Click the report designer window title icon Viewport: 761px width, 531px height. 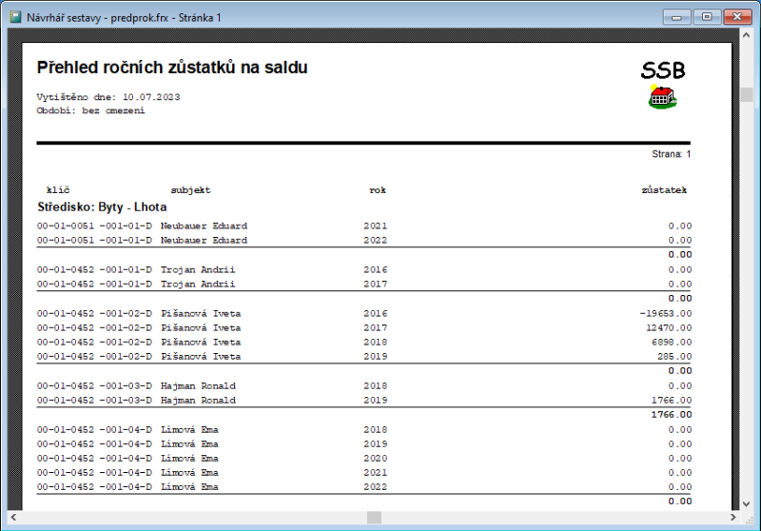[x=14, y=17]
